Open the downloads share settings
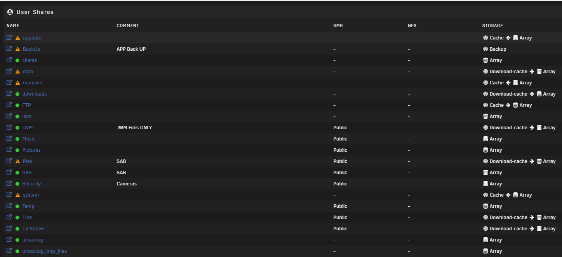This screenshot has width=562, height=257. 34,94
